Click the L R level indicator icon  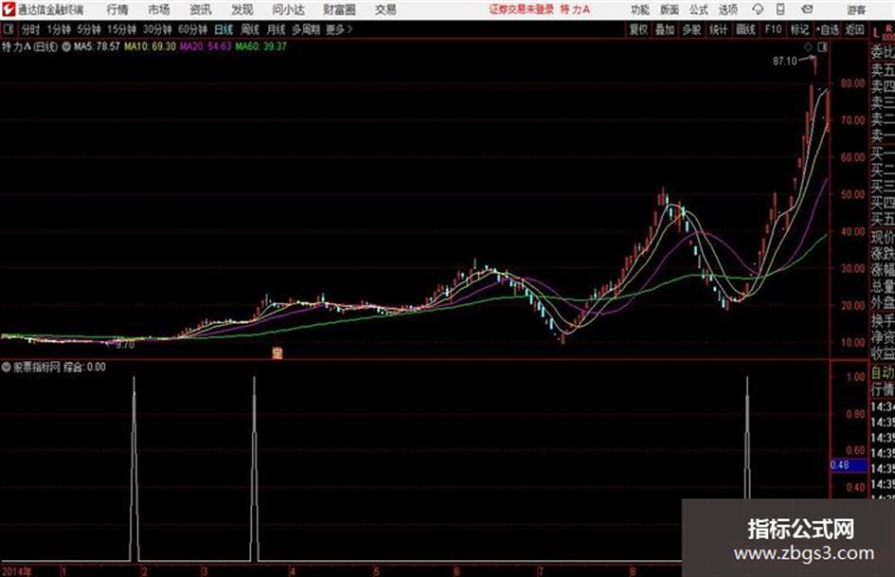pyautogui.click(x=883, y=32)
